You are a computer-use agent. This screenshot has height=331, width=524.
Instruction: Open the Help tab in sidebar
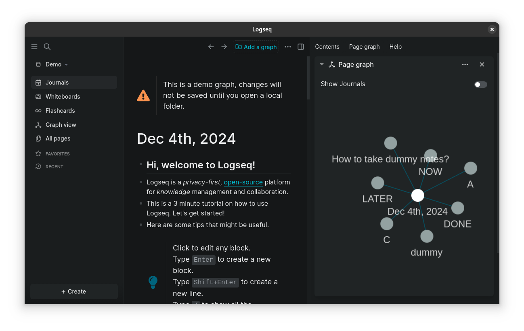[x=395, y=47]
